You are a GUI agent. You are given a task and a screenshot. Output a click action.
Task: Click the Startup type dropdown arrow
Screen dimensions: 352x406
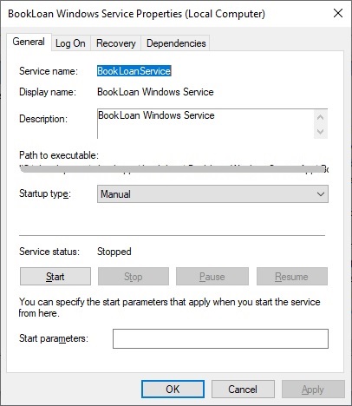click(321, 194)
